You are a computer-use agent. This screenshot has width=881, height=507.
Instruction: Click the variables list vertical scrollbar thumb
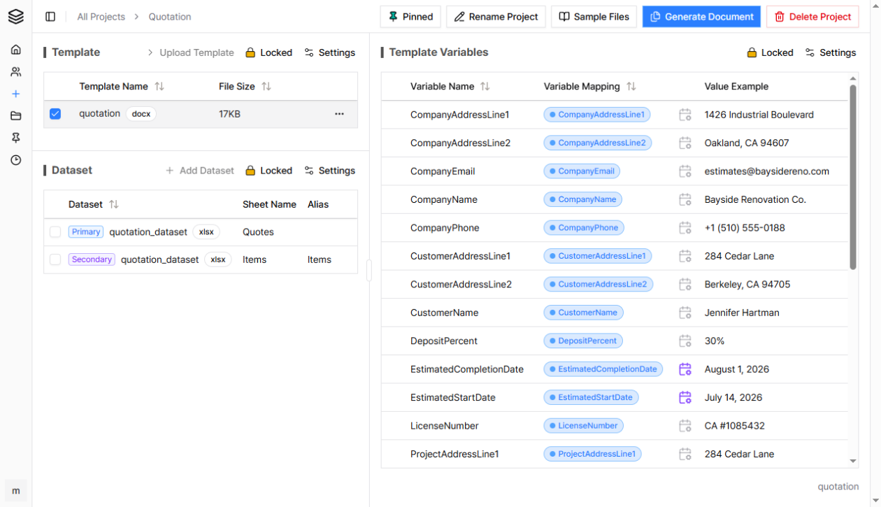853,177
